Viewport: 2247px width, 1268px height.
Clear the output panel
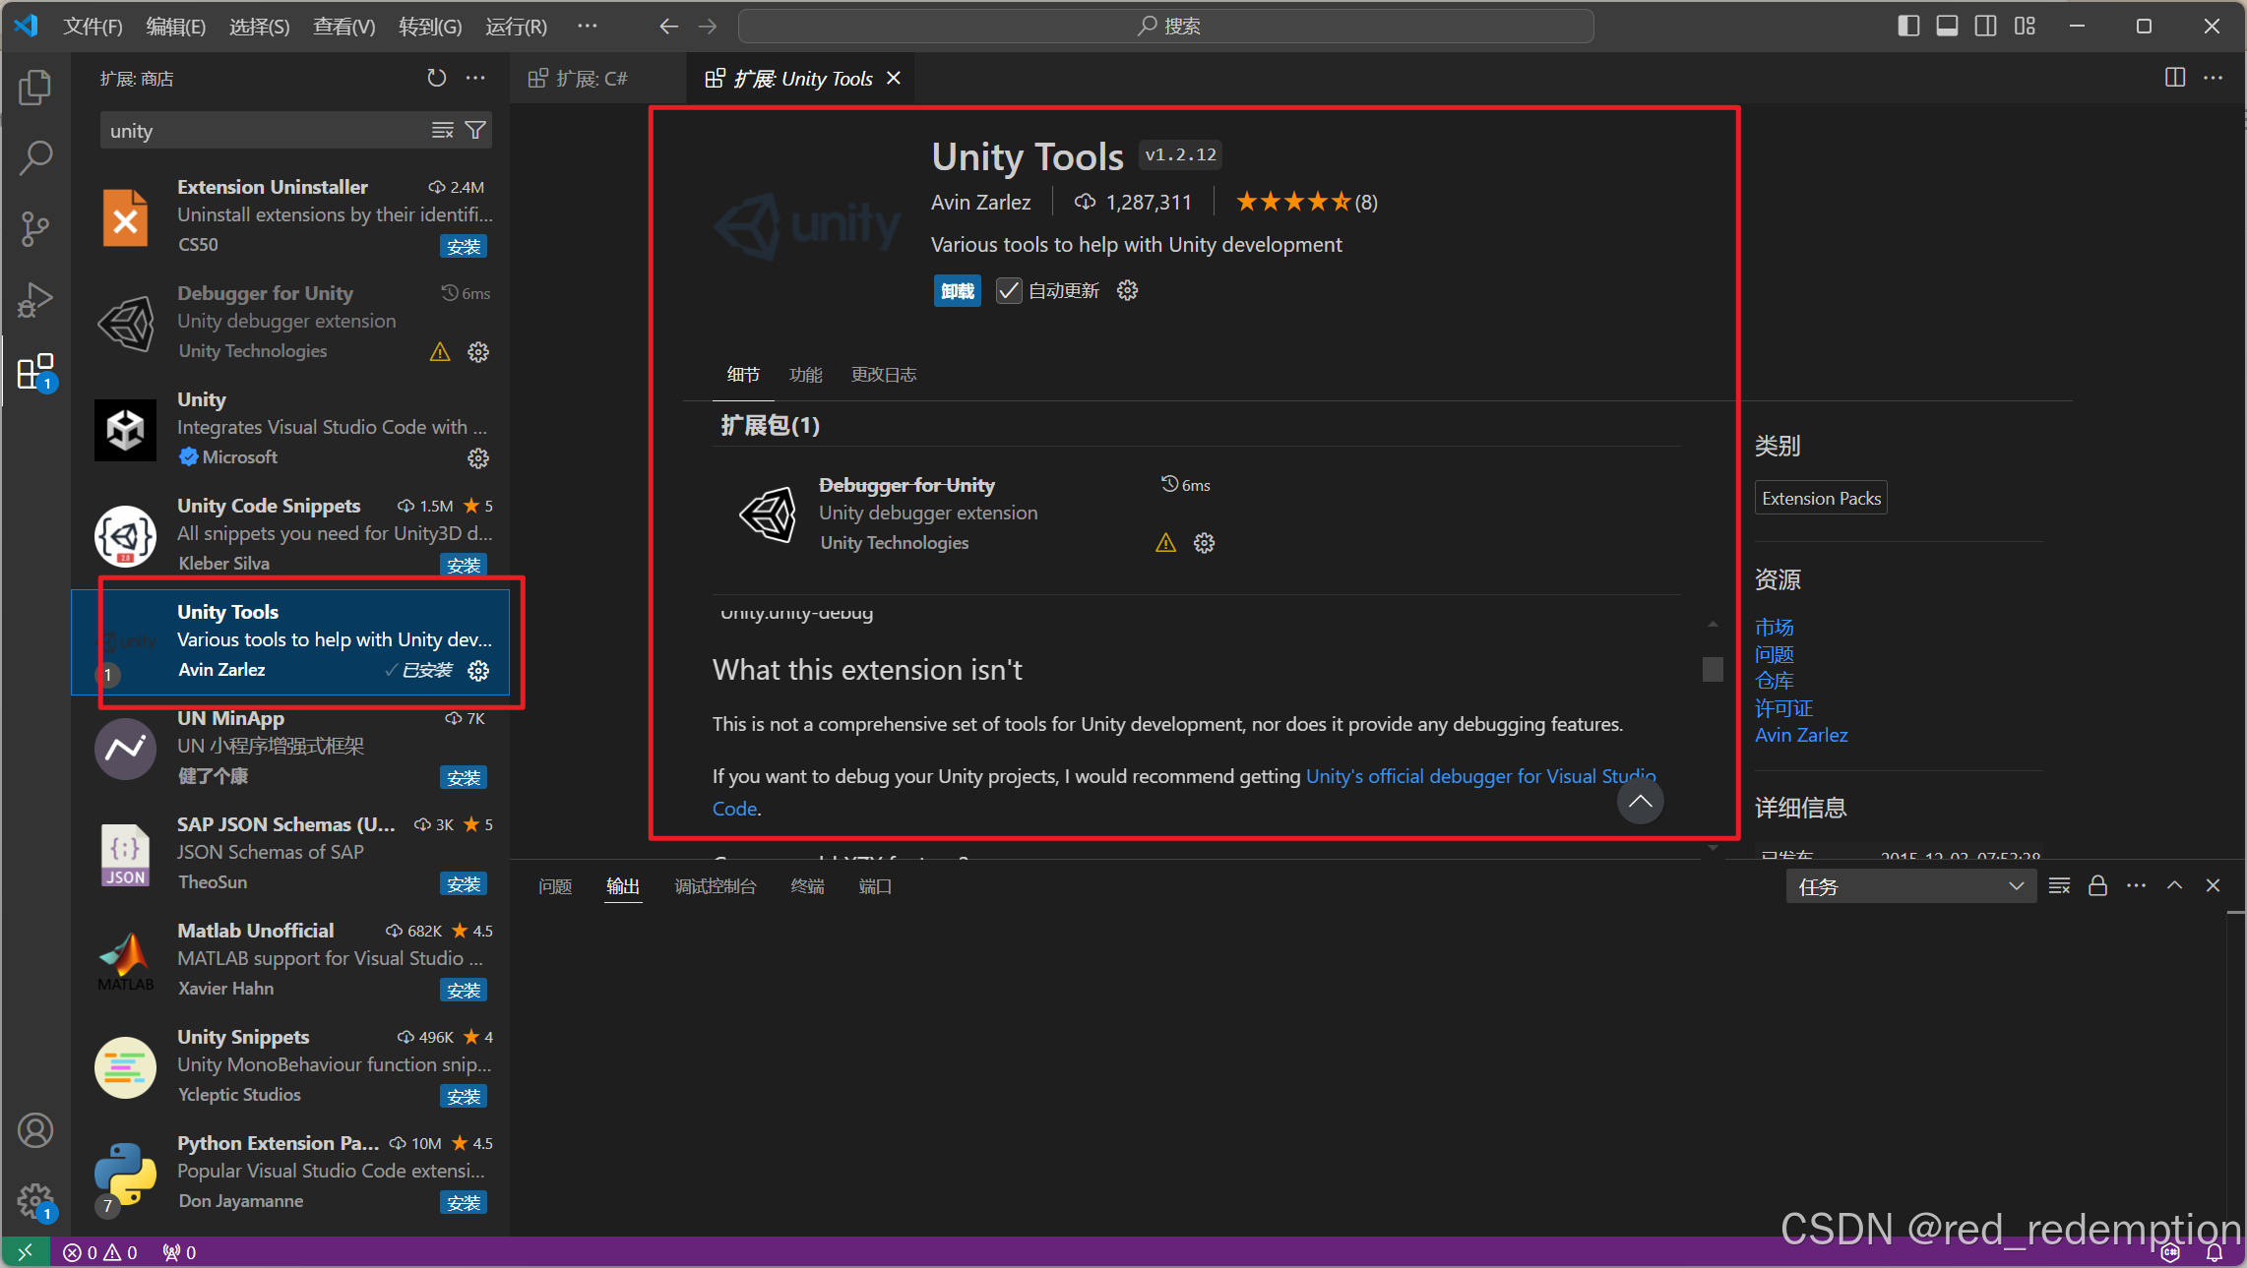[2059, 886]
